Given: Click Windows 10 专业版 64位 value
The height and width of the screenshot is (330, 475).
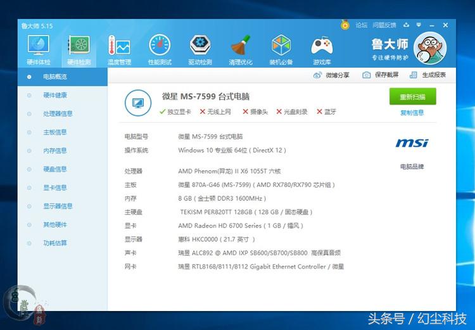Looking at the screenshot, I should point(232,150).
